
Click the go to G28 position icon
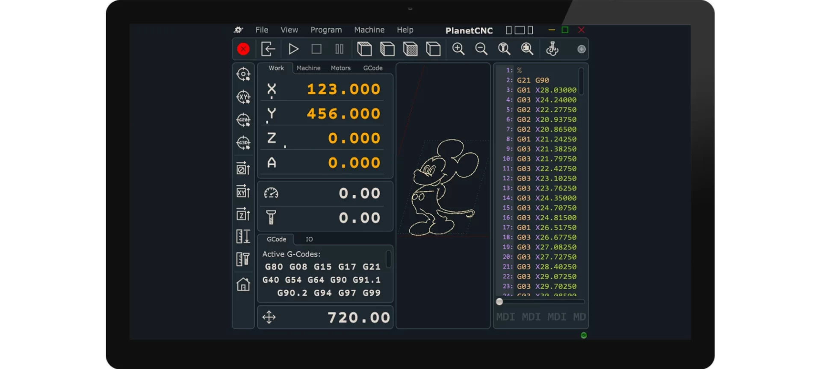pos(243,120)
